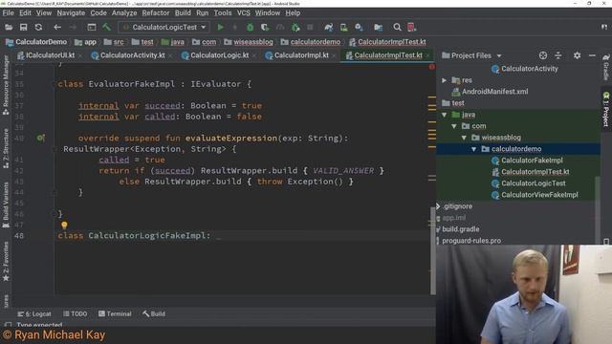Collapse the com package arrow

pos(454,126)
